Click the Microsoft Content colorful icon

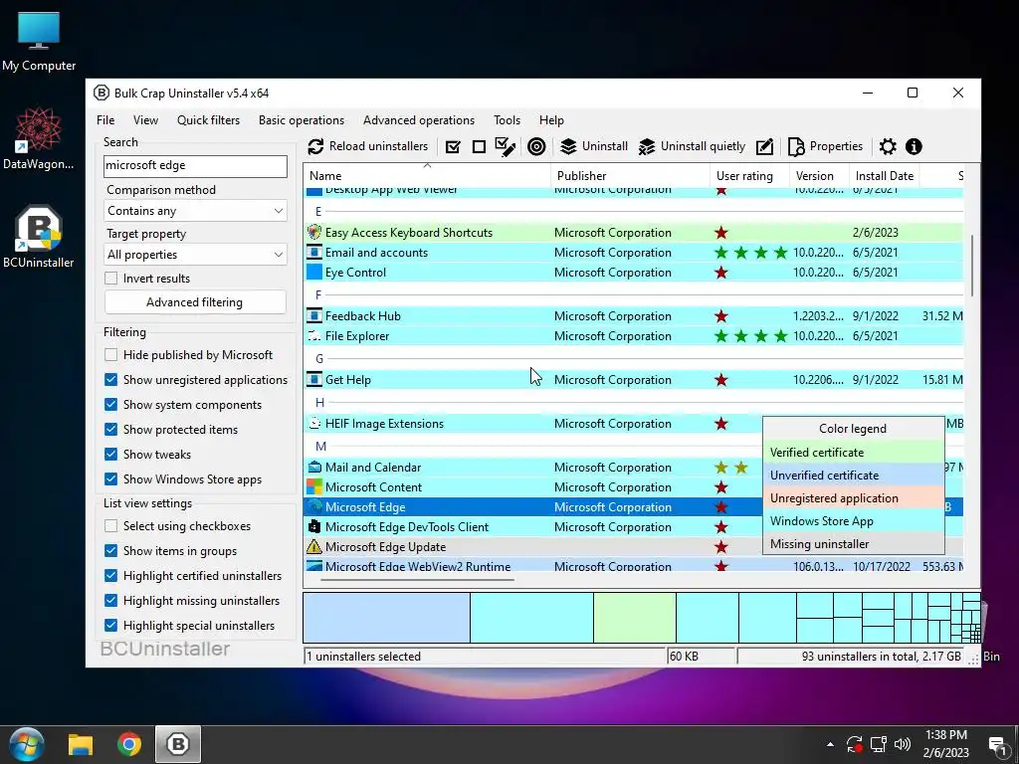[x=313, y=486]
